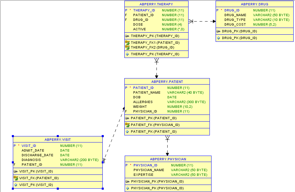This screenshot has height=192, width=295.
Task: Click the bottom-right selection handle of VISIT table
Action: tap(103, 189)
